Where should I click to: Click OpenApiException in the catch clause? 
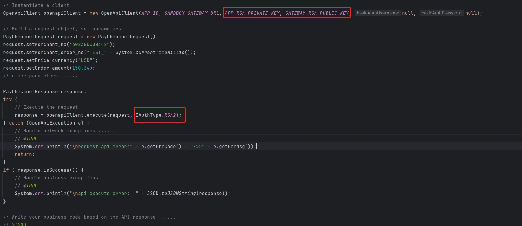52,123
